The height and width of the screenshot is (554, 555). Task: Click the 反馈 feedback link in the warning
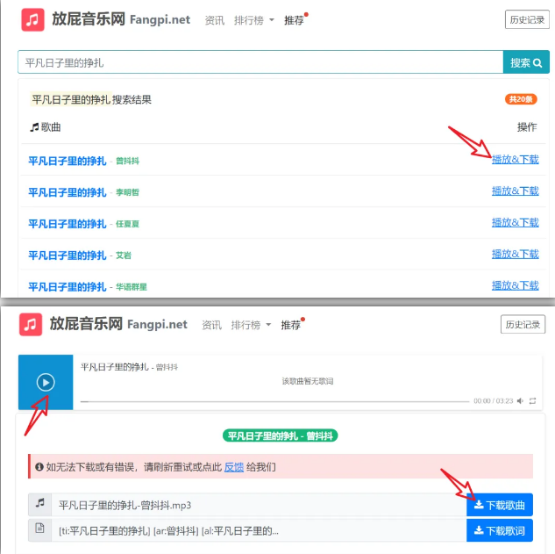[x=233, y=467]
